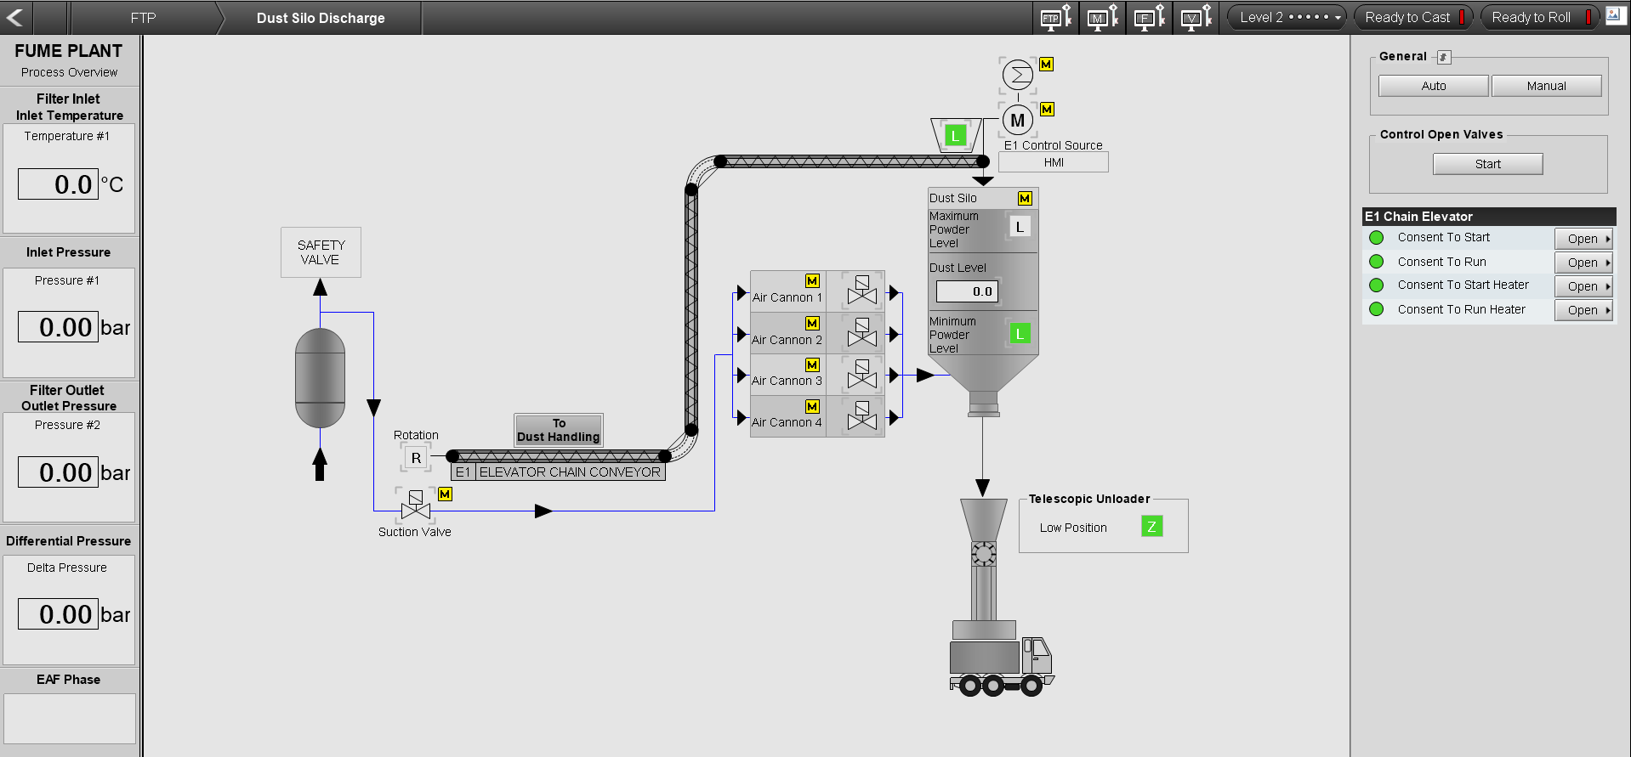Image resolution: width=1631 pixels, height=757 pixels.
Task: Toggle the Ready to Cast indicator
Action: point(1413,18)
